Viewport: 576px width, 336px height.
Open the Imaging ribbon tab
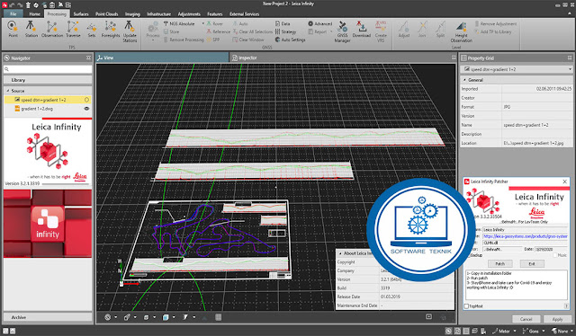pyautogui.click(x=132, y=14)
